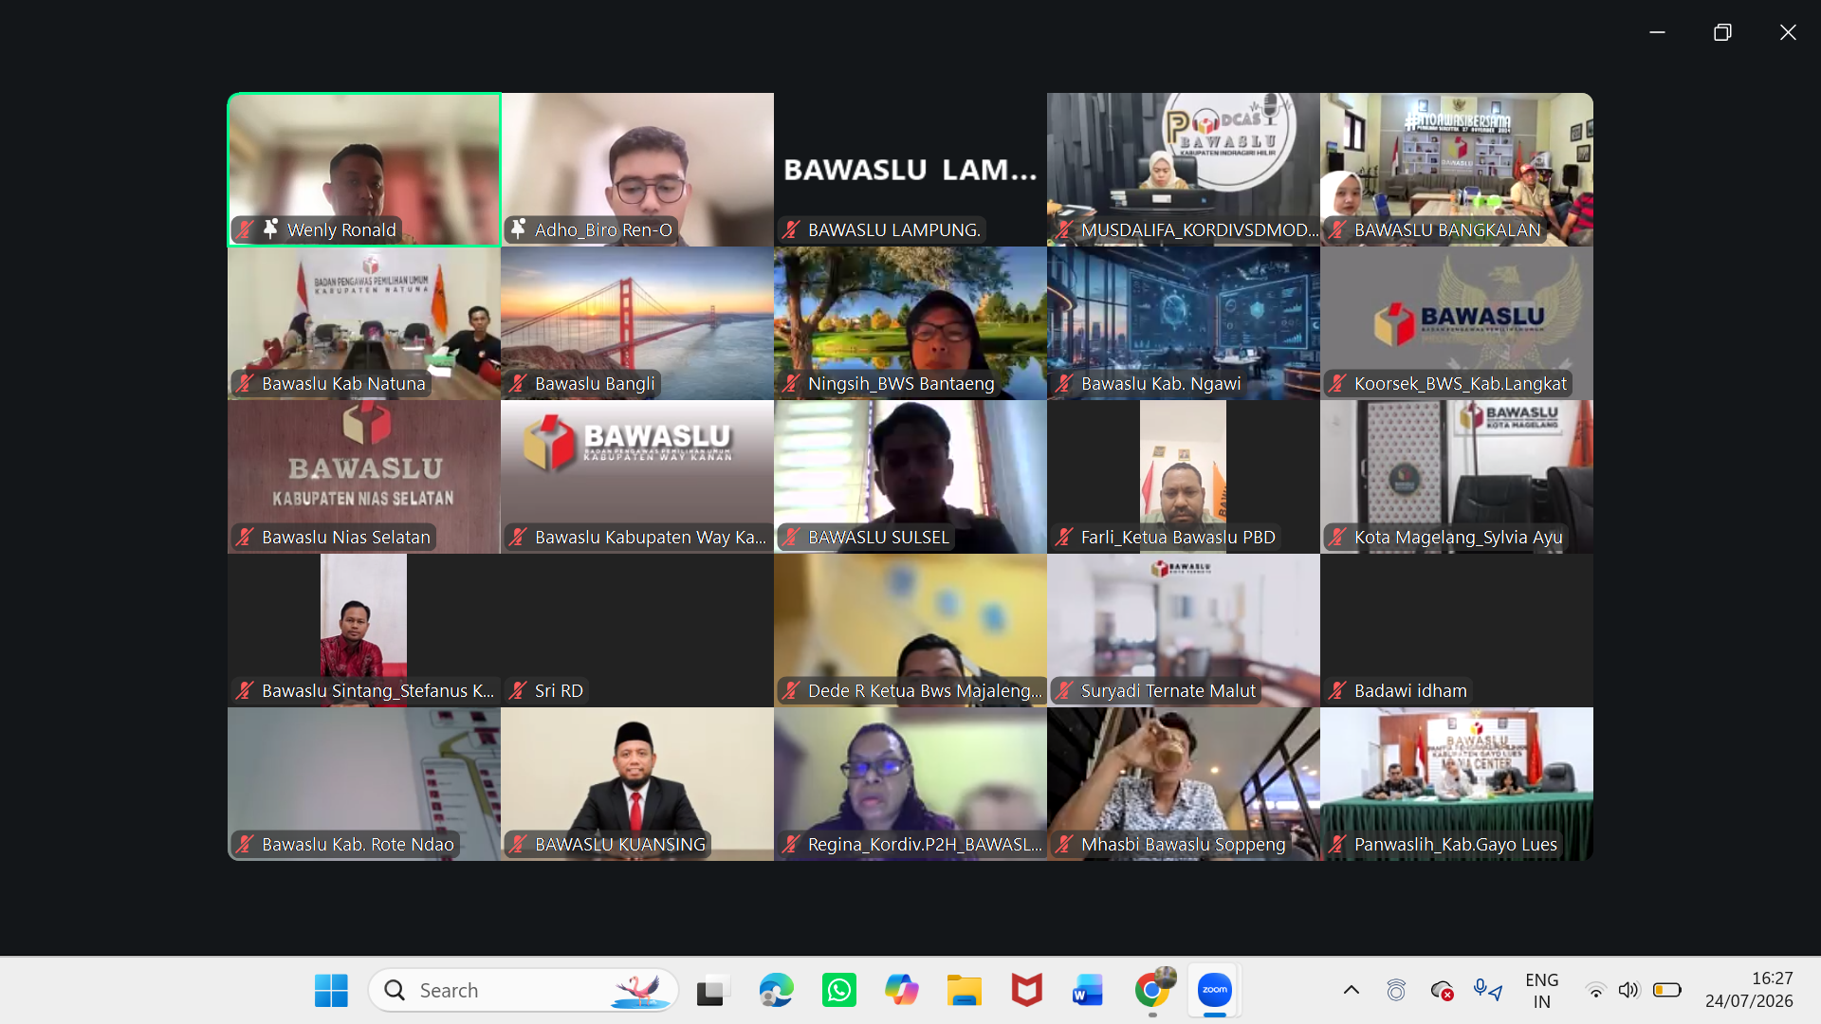Click muted mic icon on BAWASLU LAMPUNG tile

[x=791, y=229]
